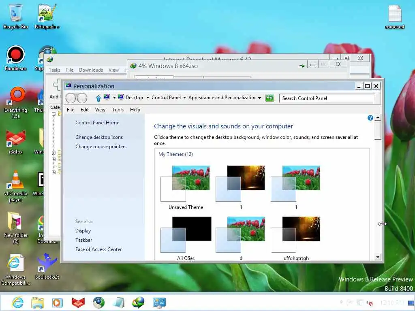Open the Display link under See also

coord(83,231)
